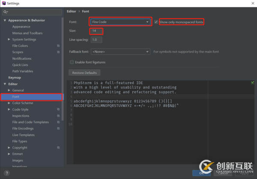The width and height of the screenshot is (257, 179).
Task: Click the PhpStorm logo in title bar
Action: pyautogui.click(x=4, y=3)
